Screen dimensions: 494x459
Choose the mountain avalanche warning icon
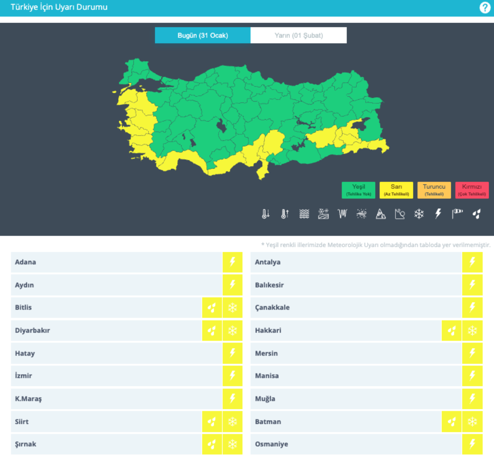pyautogui.click(x=381, y=214)
